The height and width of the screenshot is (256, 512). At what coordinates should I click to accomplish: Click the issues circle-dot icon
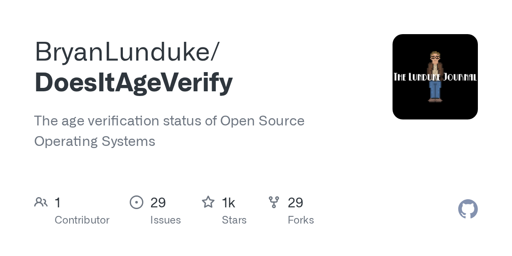137,202
